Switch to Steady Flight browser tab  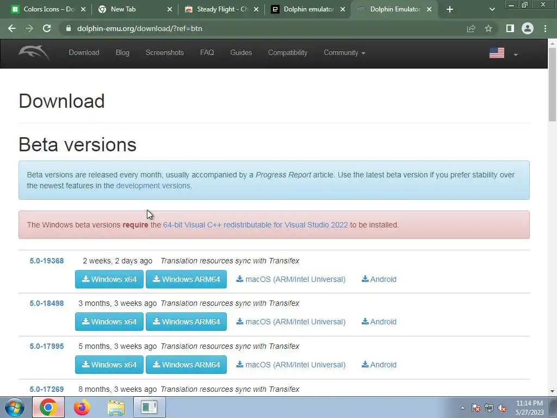coord(222,9)
